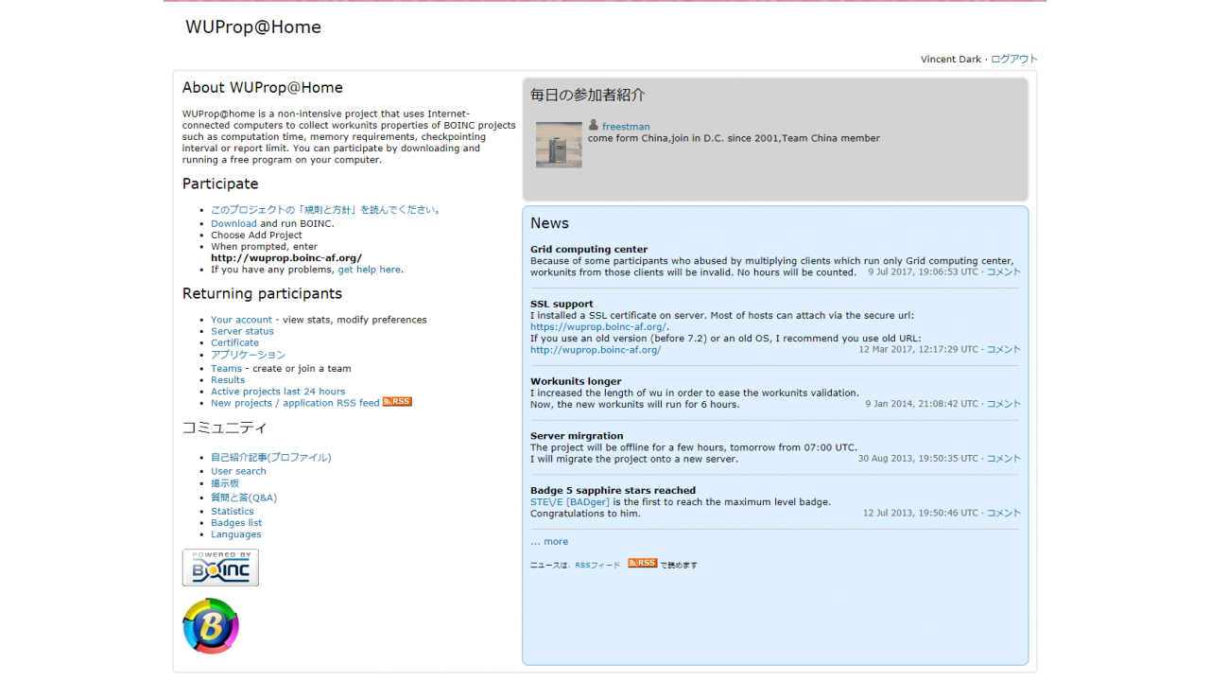The height and width of the screenshot is (681, 1210).
Task: Open the 掲示板 message boards link
Action: [225, 483]
